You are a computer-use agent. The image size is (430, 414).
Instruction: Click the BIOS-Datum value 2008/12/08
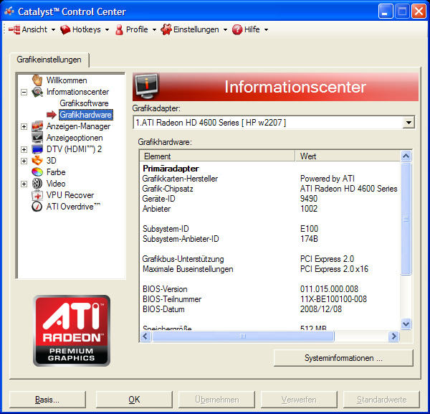pos(321,309)
